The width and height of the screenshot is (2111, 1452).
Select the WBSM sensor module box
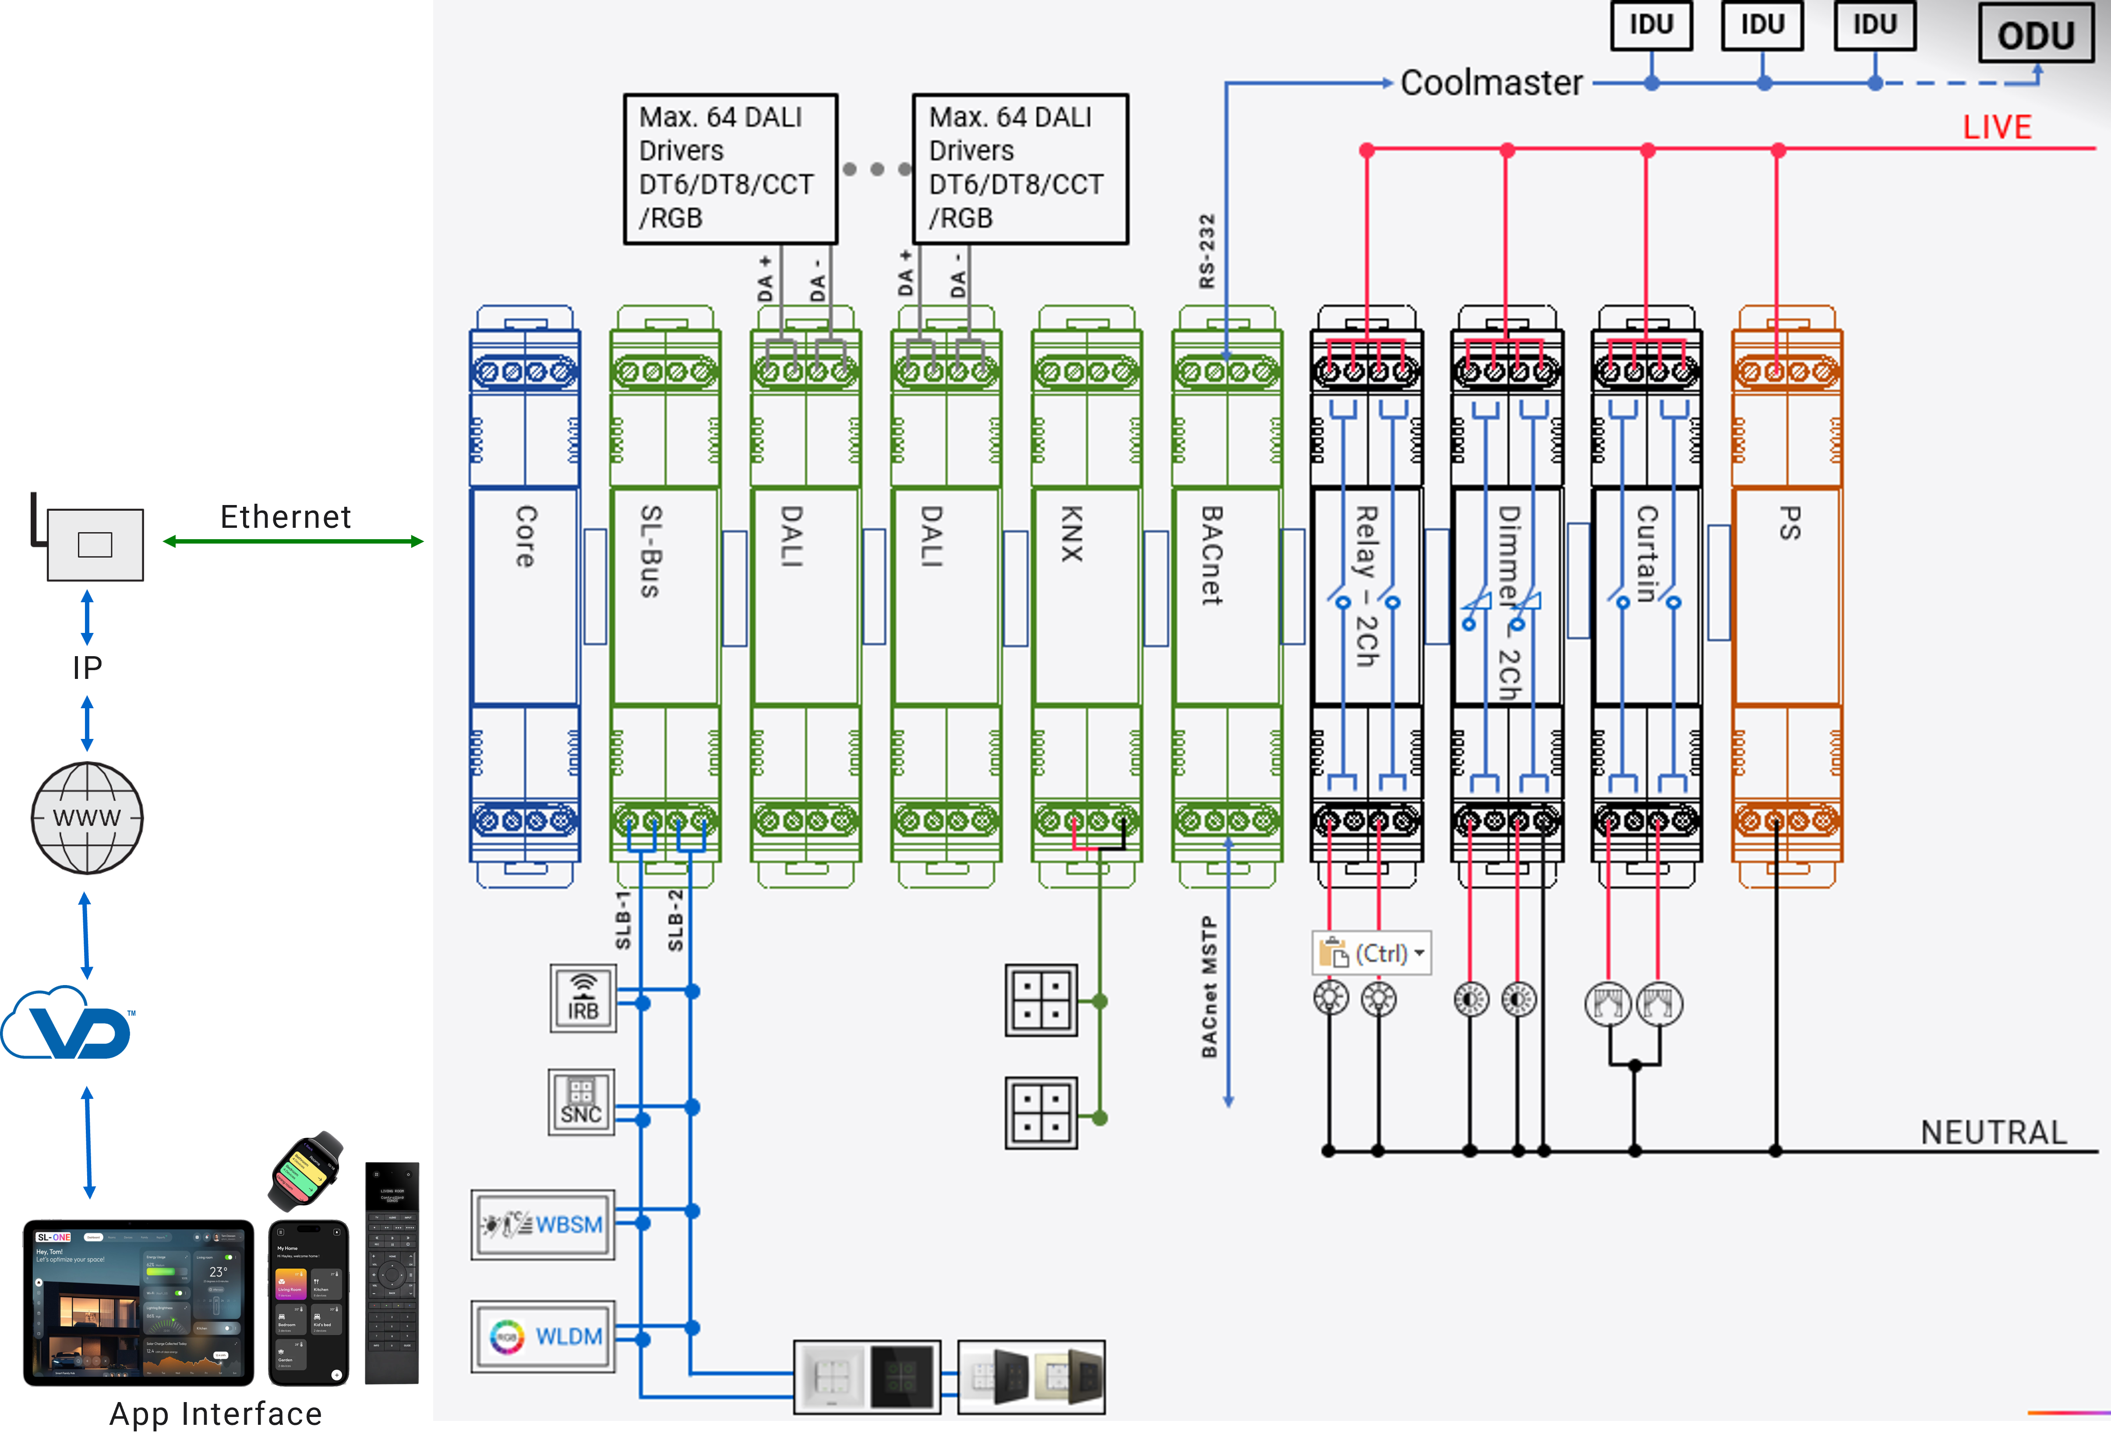pos(543,1225)
